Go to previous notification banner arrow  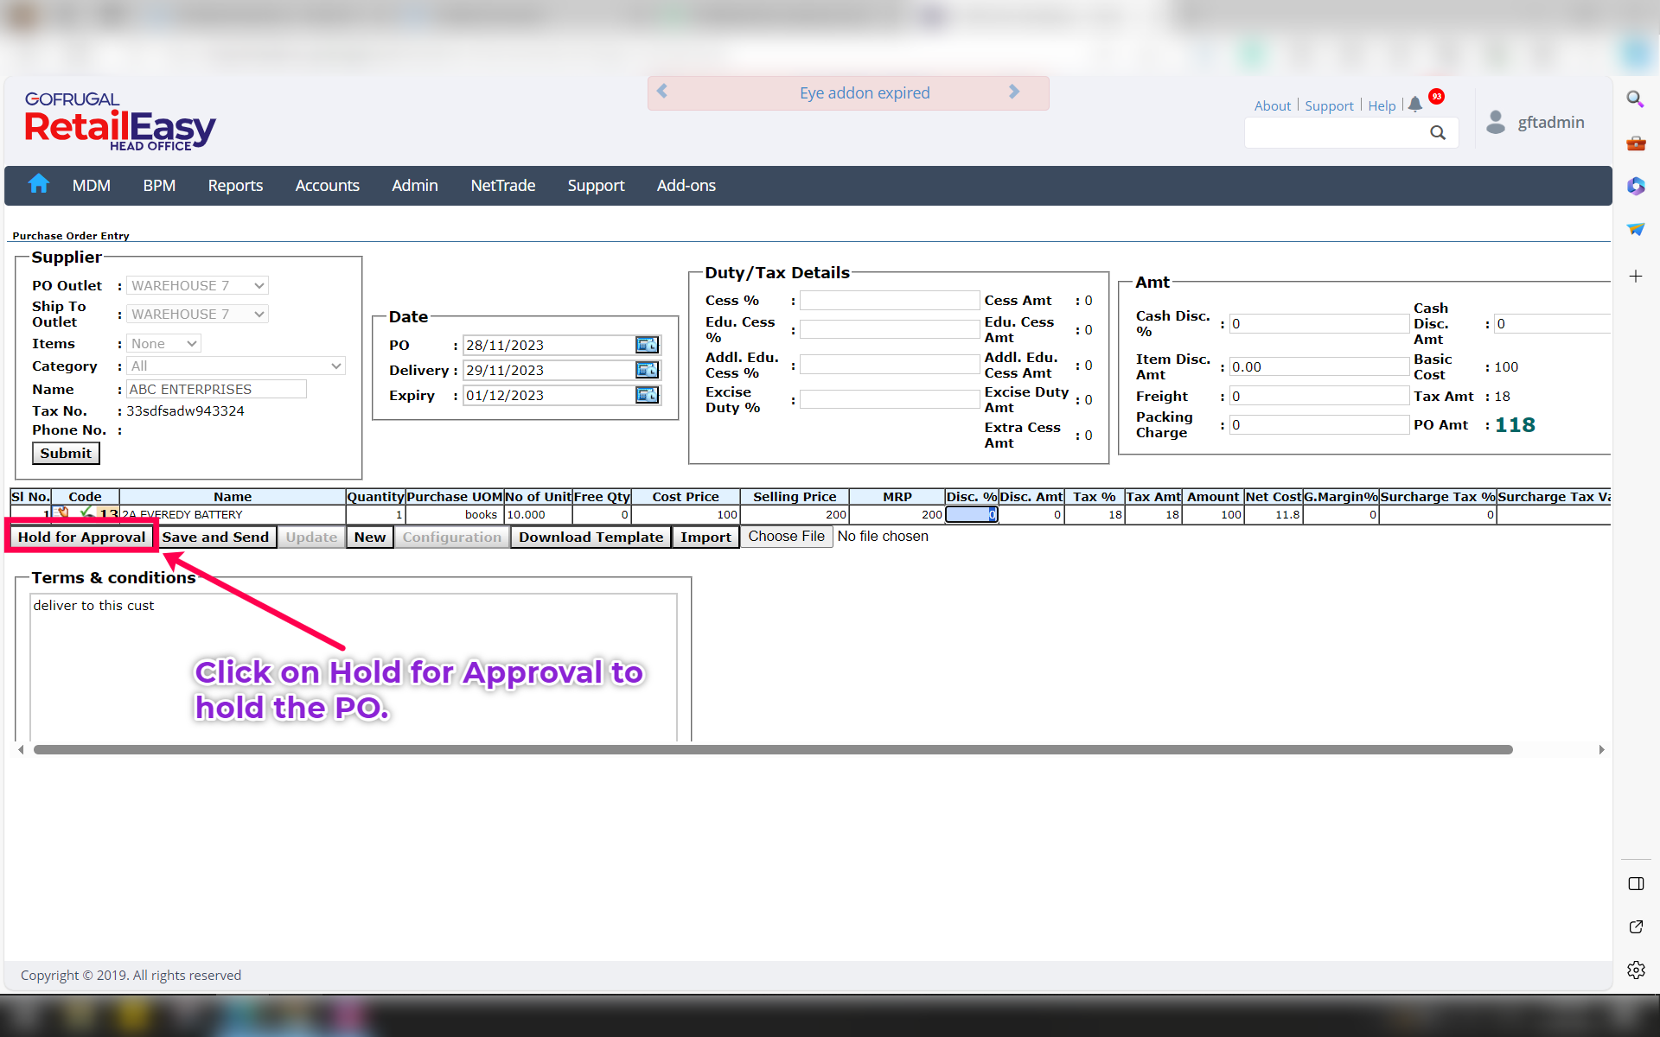(662, 92)
